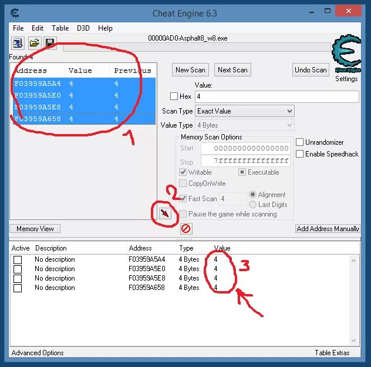Click the red arrow copy-to-address-list icon

(165, 213)
